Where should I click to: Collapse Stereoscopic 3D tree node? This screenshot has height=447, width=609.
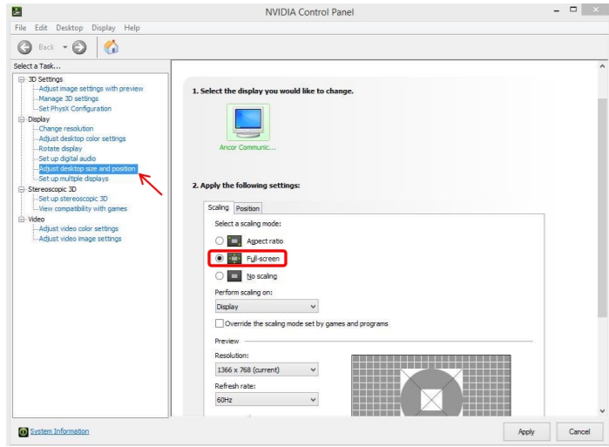tap(22, 189)
